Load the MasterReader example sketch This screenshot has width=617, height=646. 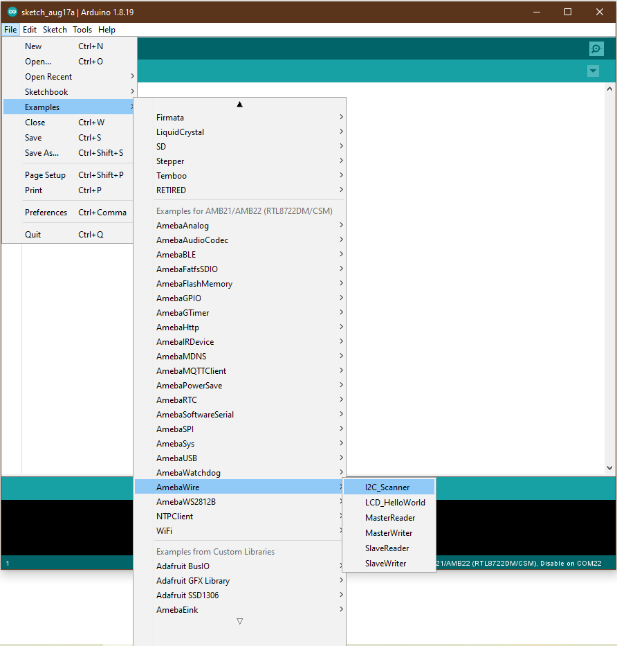389,518
